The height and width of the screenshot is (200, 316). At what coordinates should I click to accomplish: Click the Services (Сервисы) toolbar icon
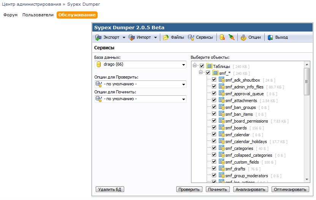point(191,38)
